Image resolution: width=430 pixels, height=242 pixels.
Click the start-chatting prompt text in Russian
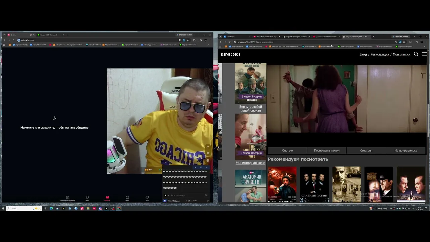click(54, 128)
